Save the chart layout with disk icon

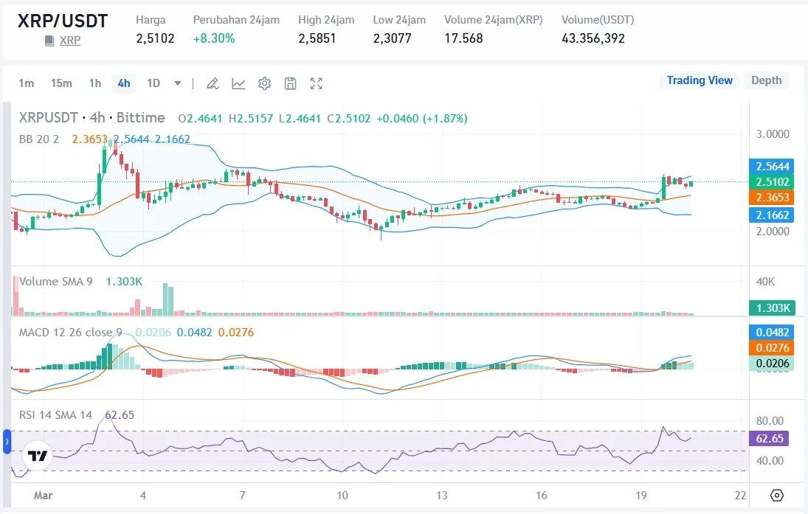coord(290,83)
